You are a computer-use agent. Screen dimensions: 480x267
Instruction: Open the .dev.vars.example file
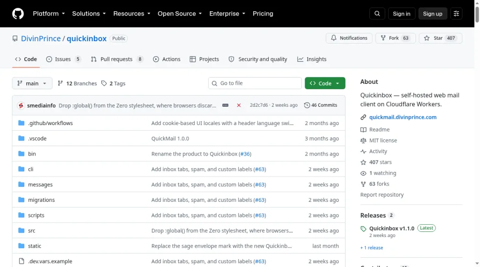click(x=50, y=261)
